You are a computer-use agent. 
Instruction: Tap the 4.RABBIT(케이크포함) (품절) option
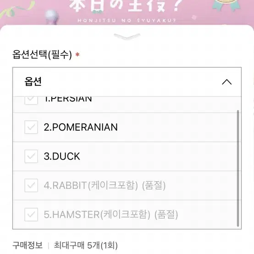click(x=105, y=186)
